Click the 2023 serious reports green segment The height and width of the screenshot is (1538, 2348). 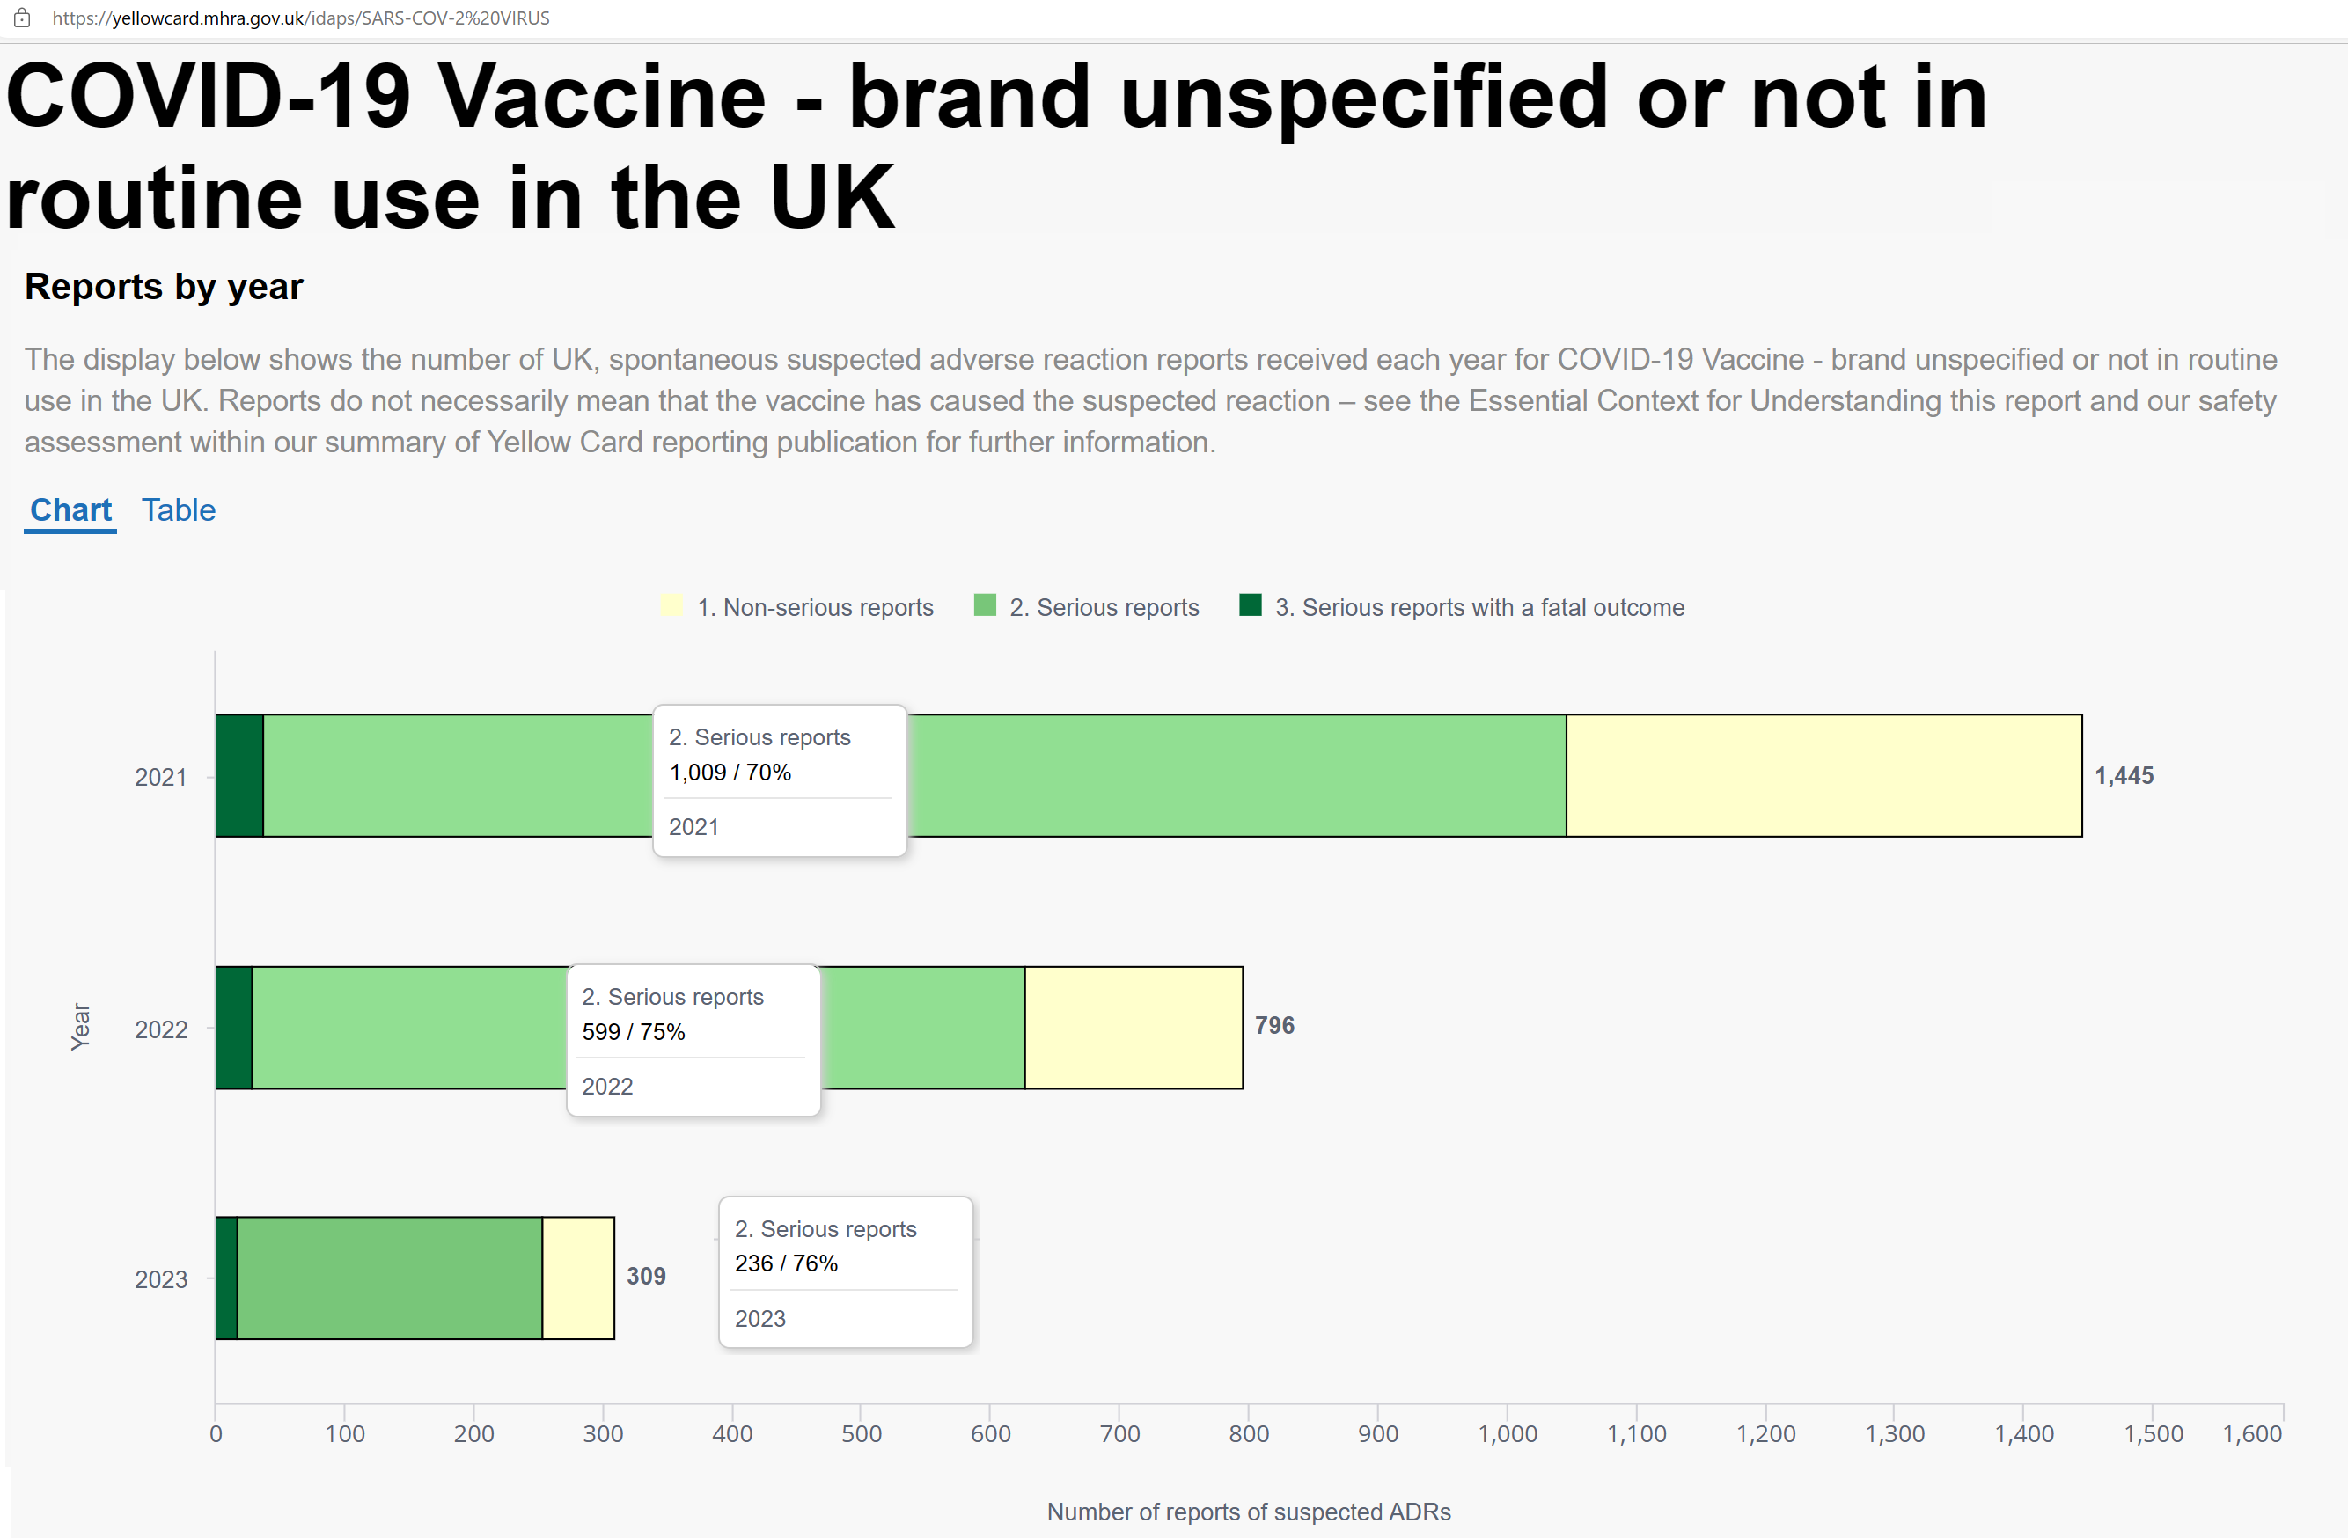[x=390, y=1278]
